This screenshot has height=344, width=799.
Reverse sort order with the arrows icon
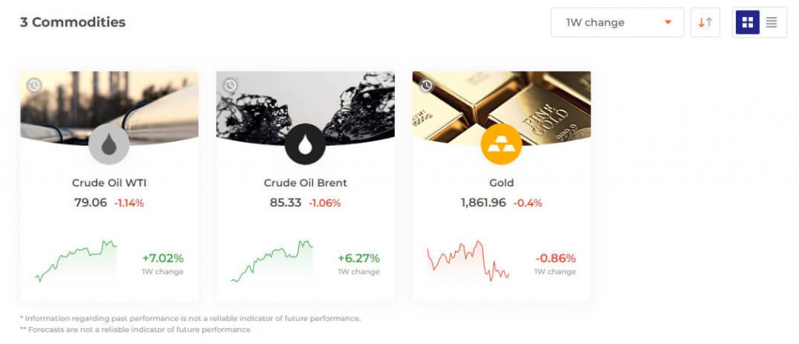coord(705,23)
